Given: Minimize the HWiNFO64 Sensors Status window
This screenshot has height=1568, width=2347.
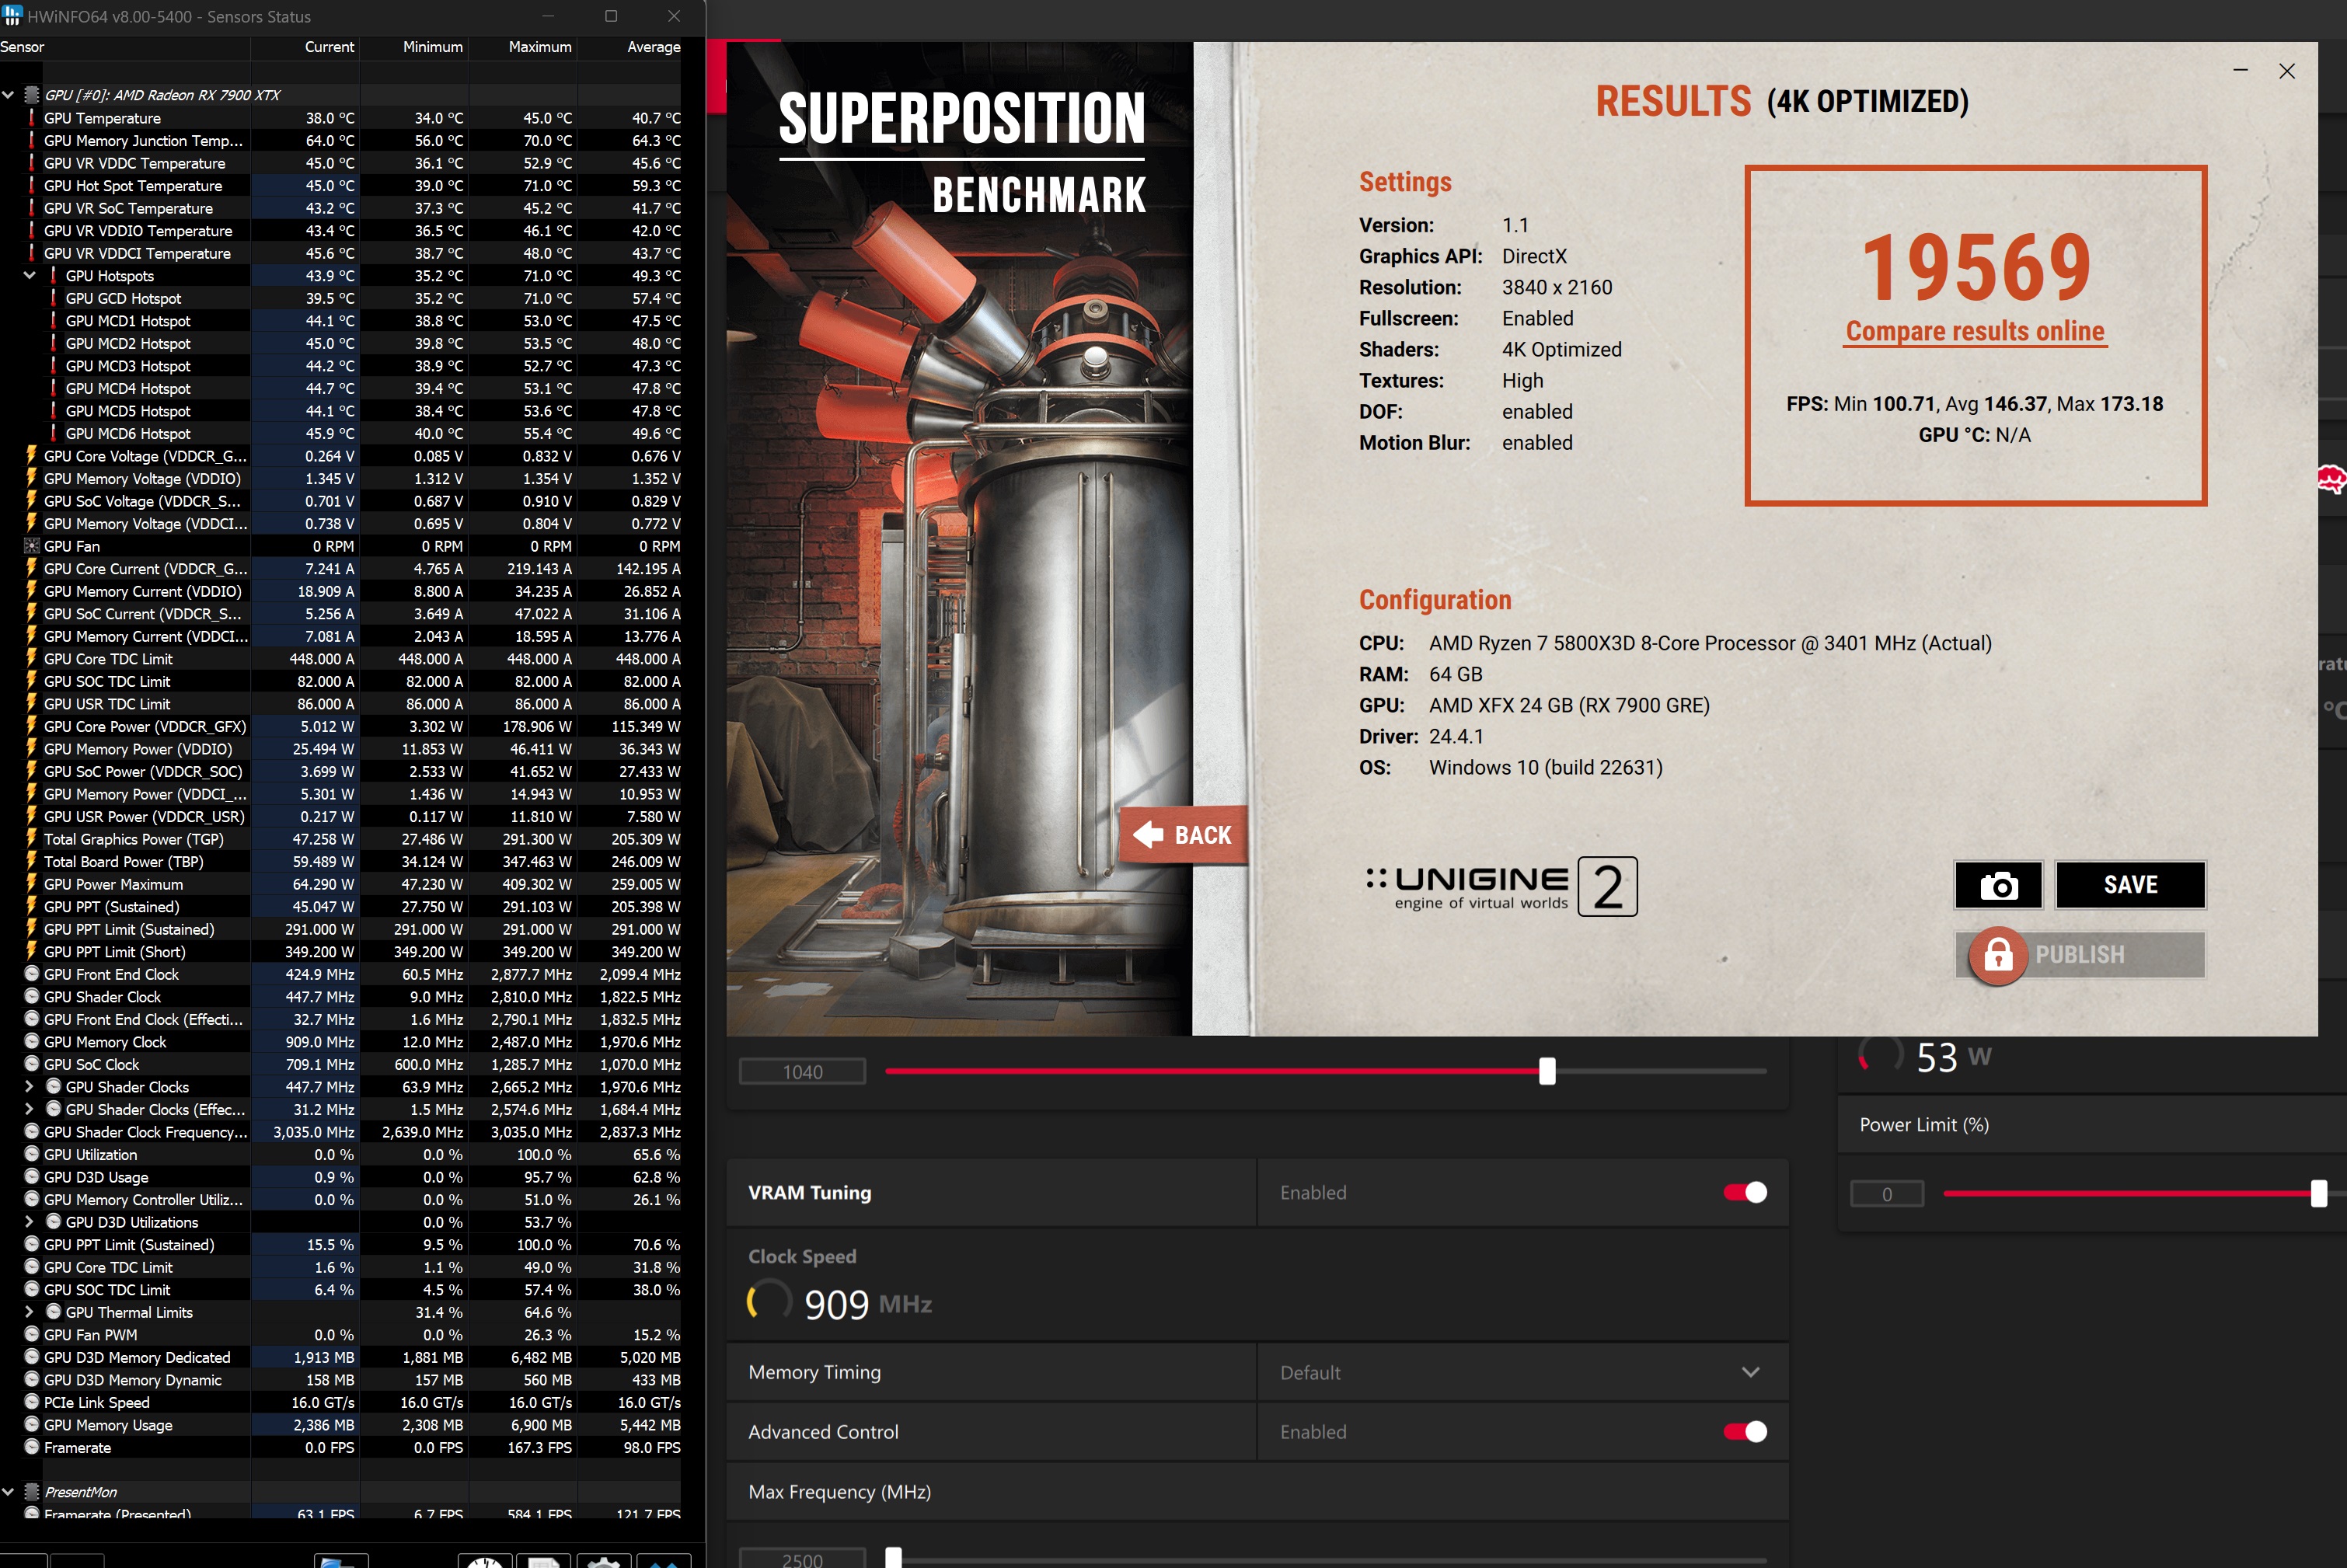Looking at the screenshot, I should click(548, 16).
